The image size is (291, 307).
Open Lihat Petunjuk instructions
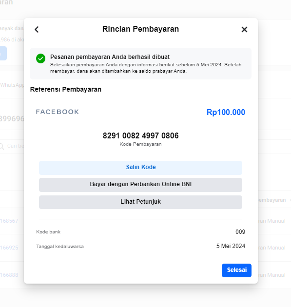(x=140, y=202)
